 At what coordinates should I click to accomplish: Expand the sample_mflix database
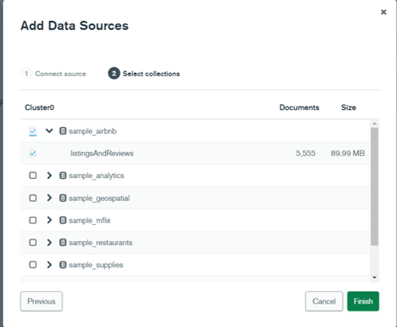(49, 220)
